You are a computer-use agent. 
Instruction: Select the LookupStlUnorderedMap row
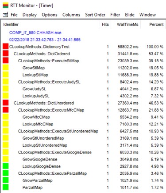83,145
